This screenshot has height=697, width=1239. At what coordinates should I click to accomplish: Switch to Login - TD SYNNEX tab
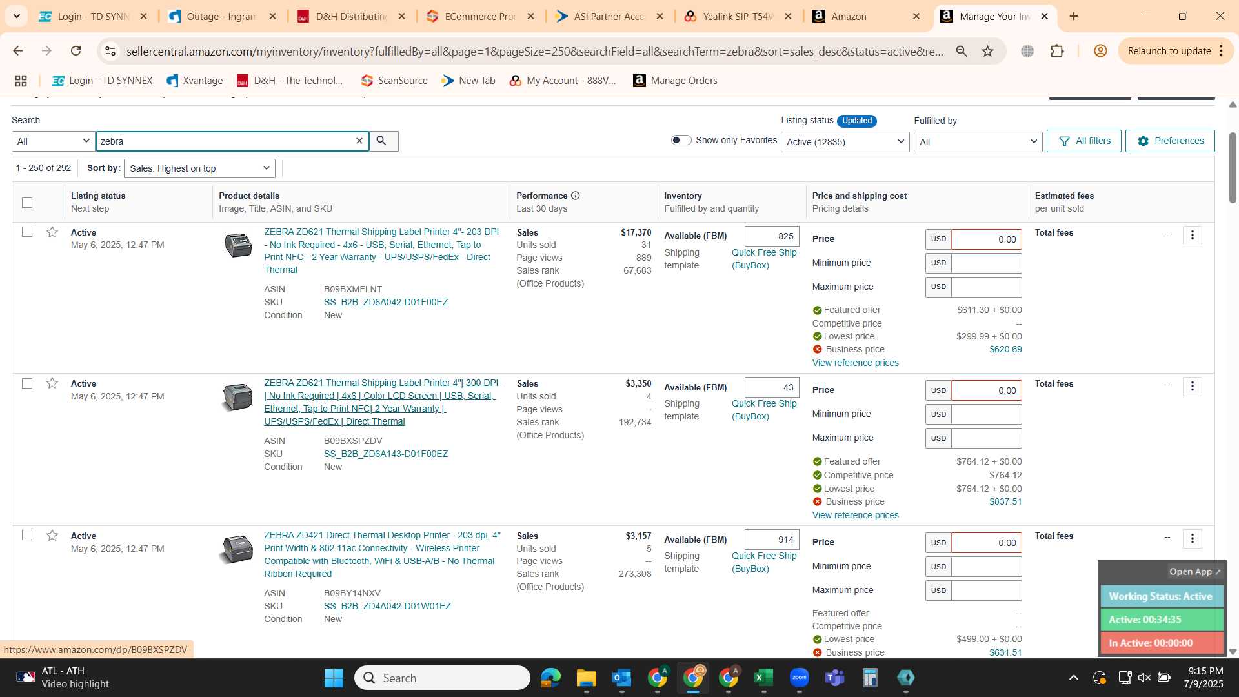(93, 17)
